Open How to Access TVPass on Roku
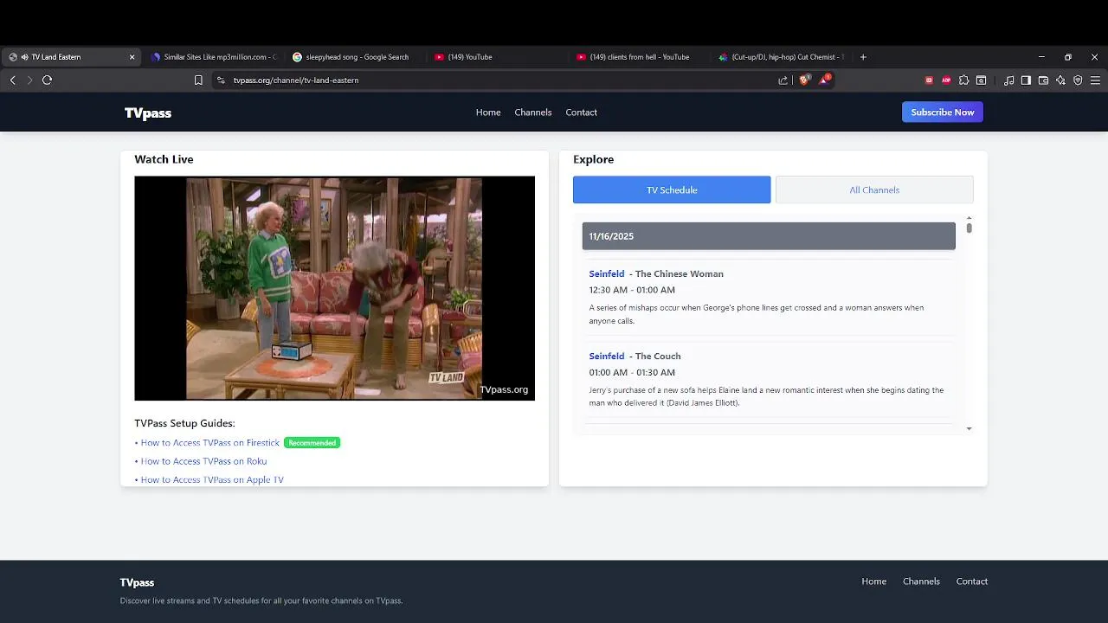Screen dimensions: 1108x623 (x=203, y=461)
